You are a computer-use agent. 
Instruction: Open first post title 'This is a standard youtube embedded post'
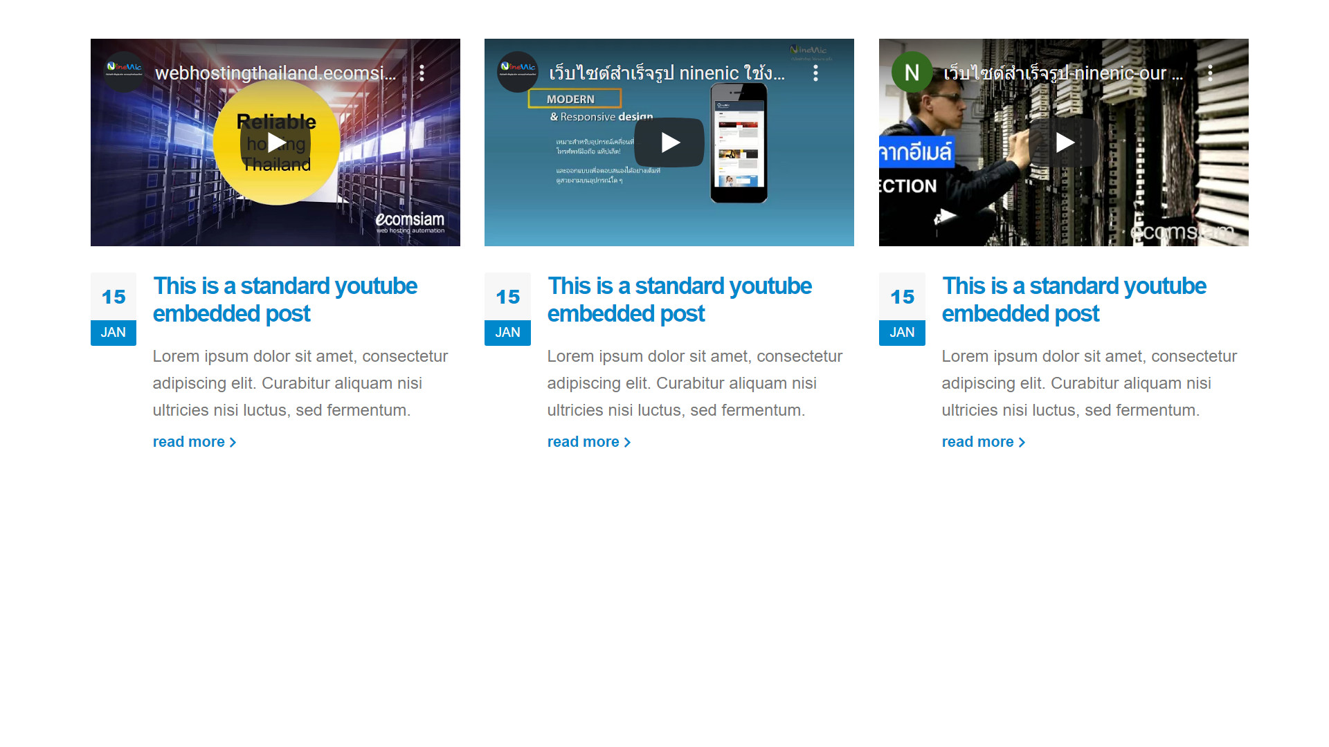285,299
